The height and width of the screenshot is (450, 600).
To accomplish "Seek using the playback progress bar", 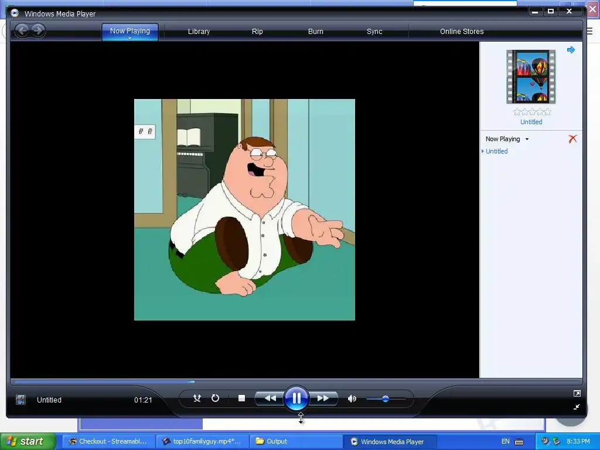I will (x=296, y=381).
